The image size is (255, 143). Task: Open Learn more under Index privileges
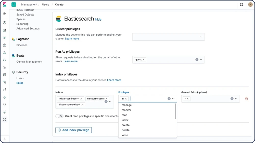(x=114, y=80)
